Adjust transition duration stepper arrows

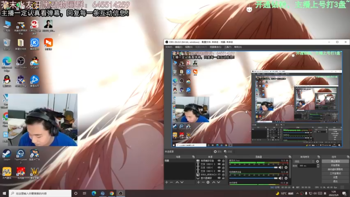(x=318, y=166)
